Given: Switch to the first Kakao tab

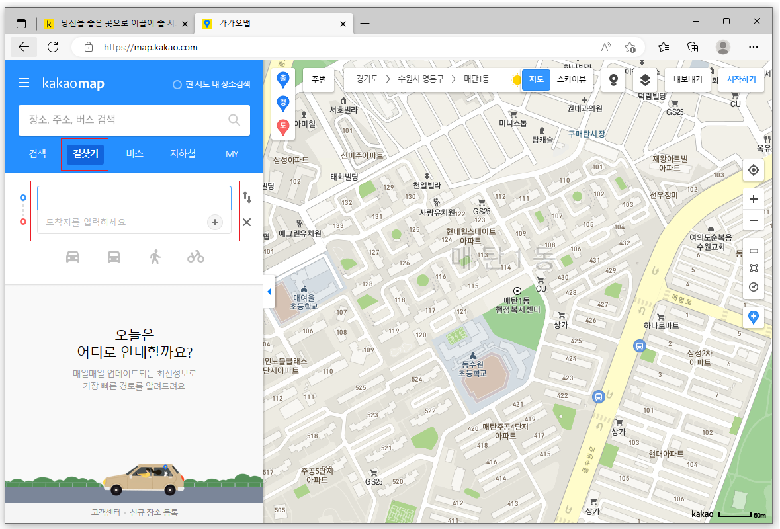Looking at the screenshot, I should 116,23.
